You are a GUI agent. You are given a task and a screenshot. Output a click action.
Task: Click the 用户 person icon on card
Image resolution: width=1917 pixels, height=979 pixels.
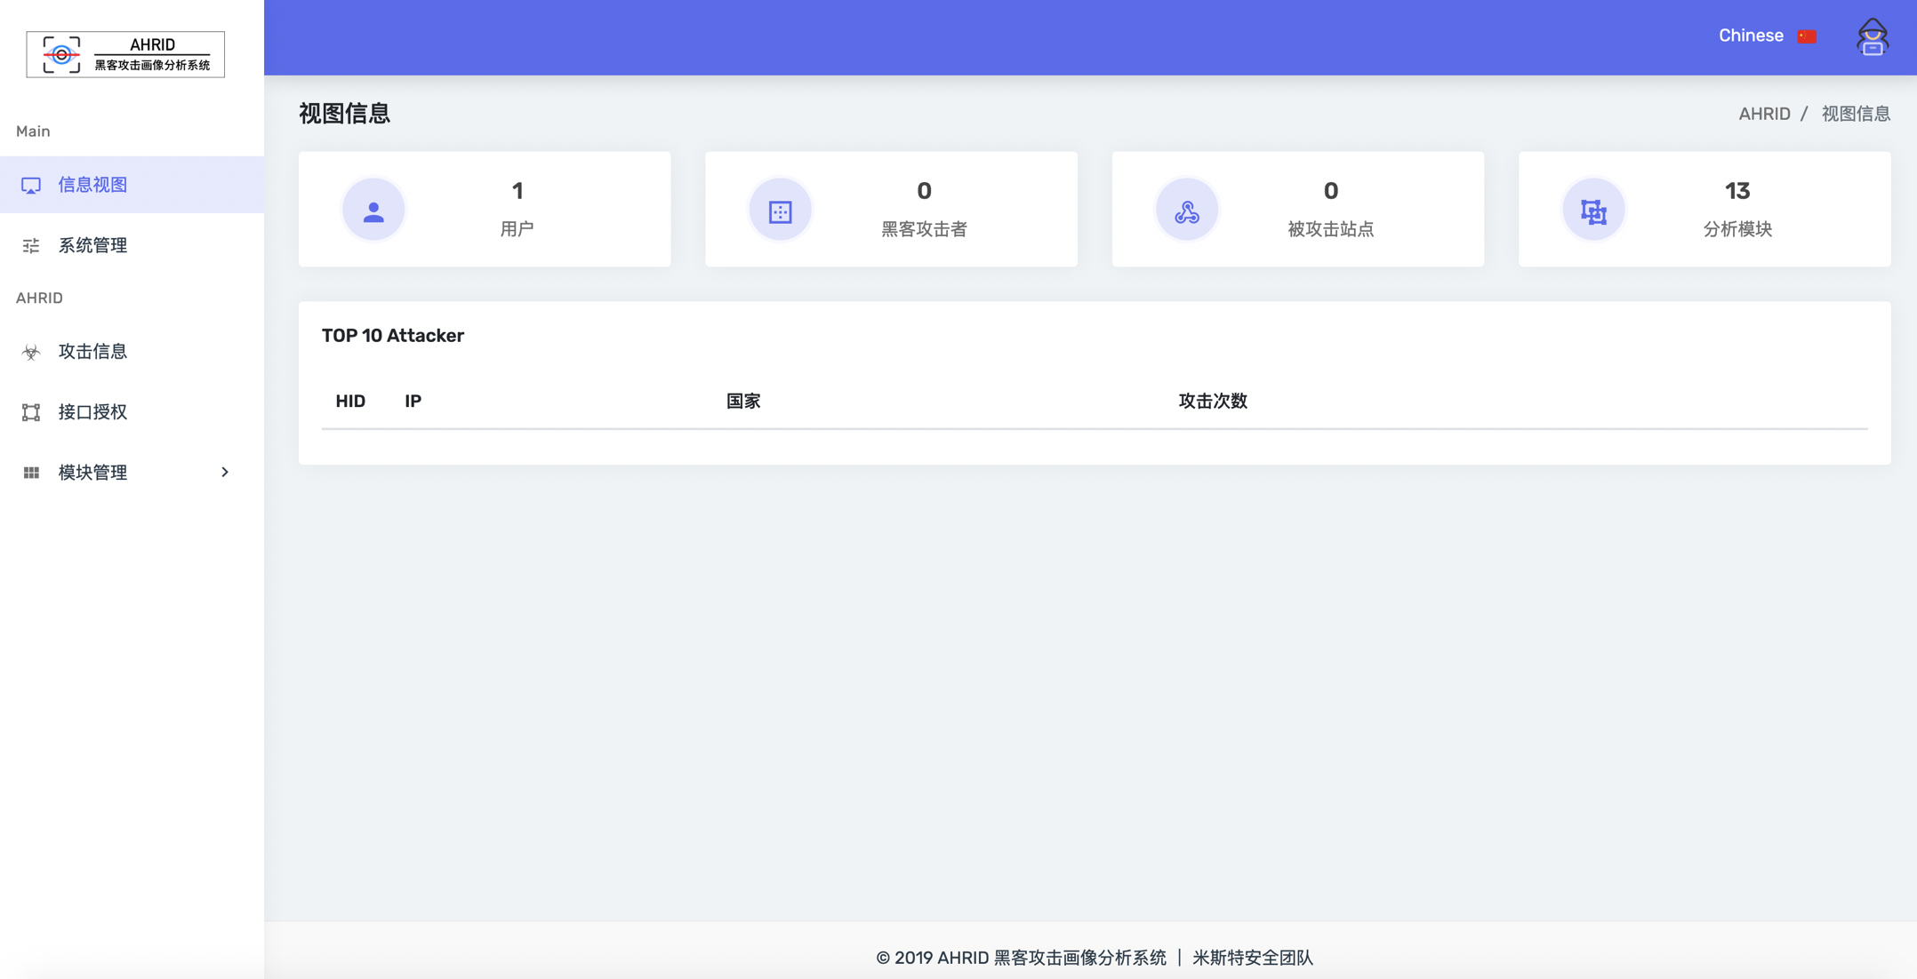click(373, 211)
